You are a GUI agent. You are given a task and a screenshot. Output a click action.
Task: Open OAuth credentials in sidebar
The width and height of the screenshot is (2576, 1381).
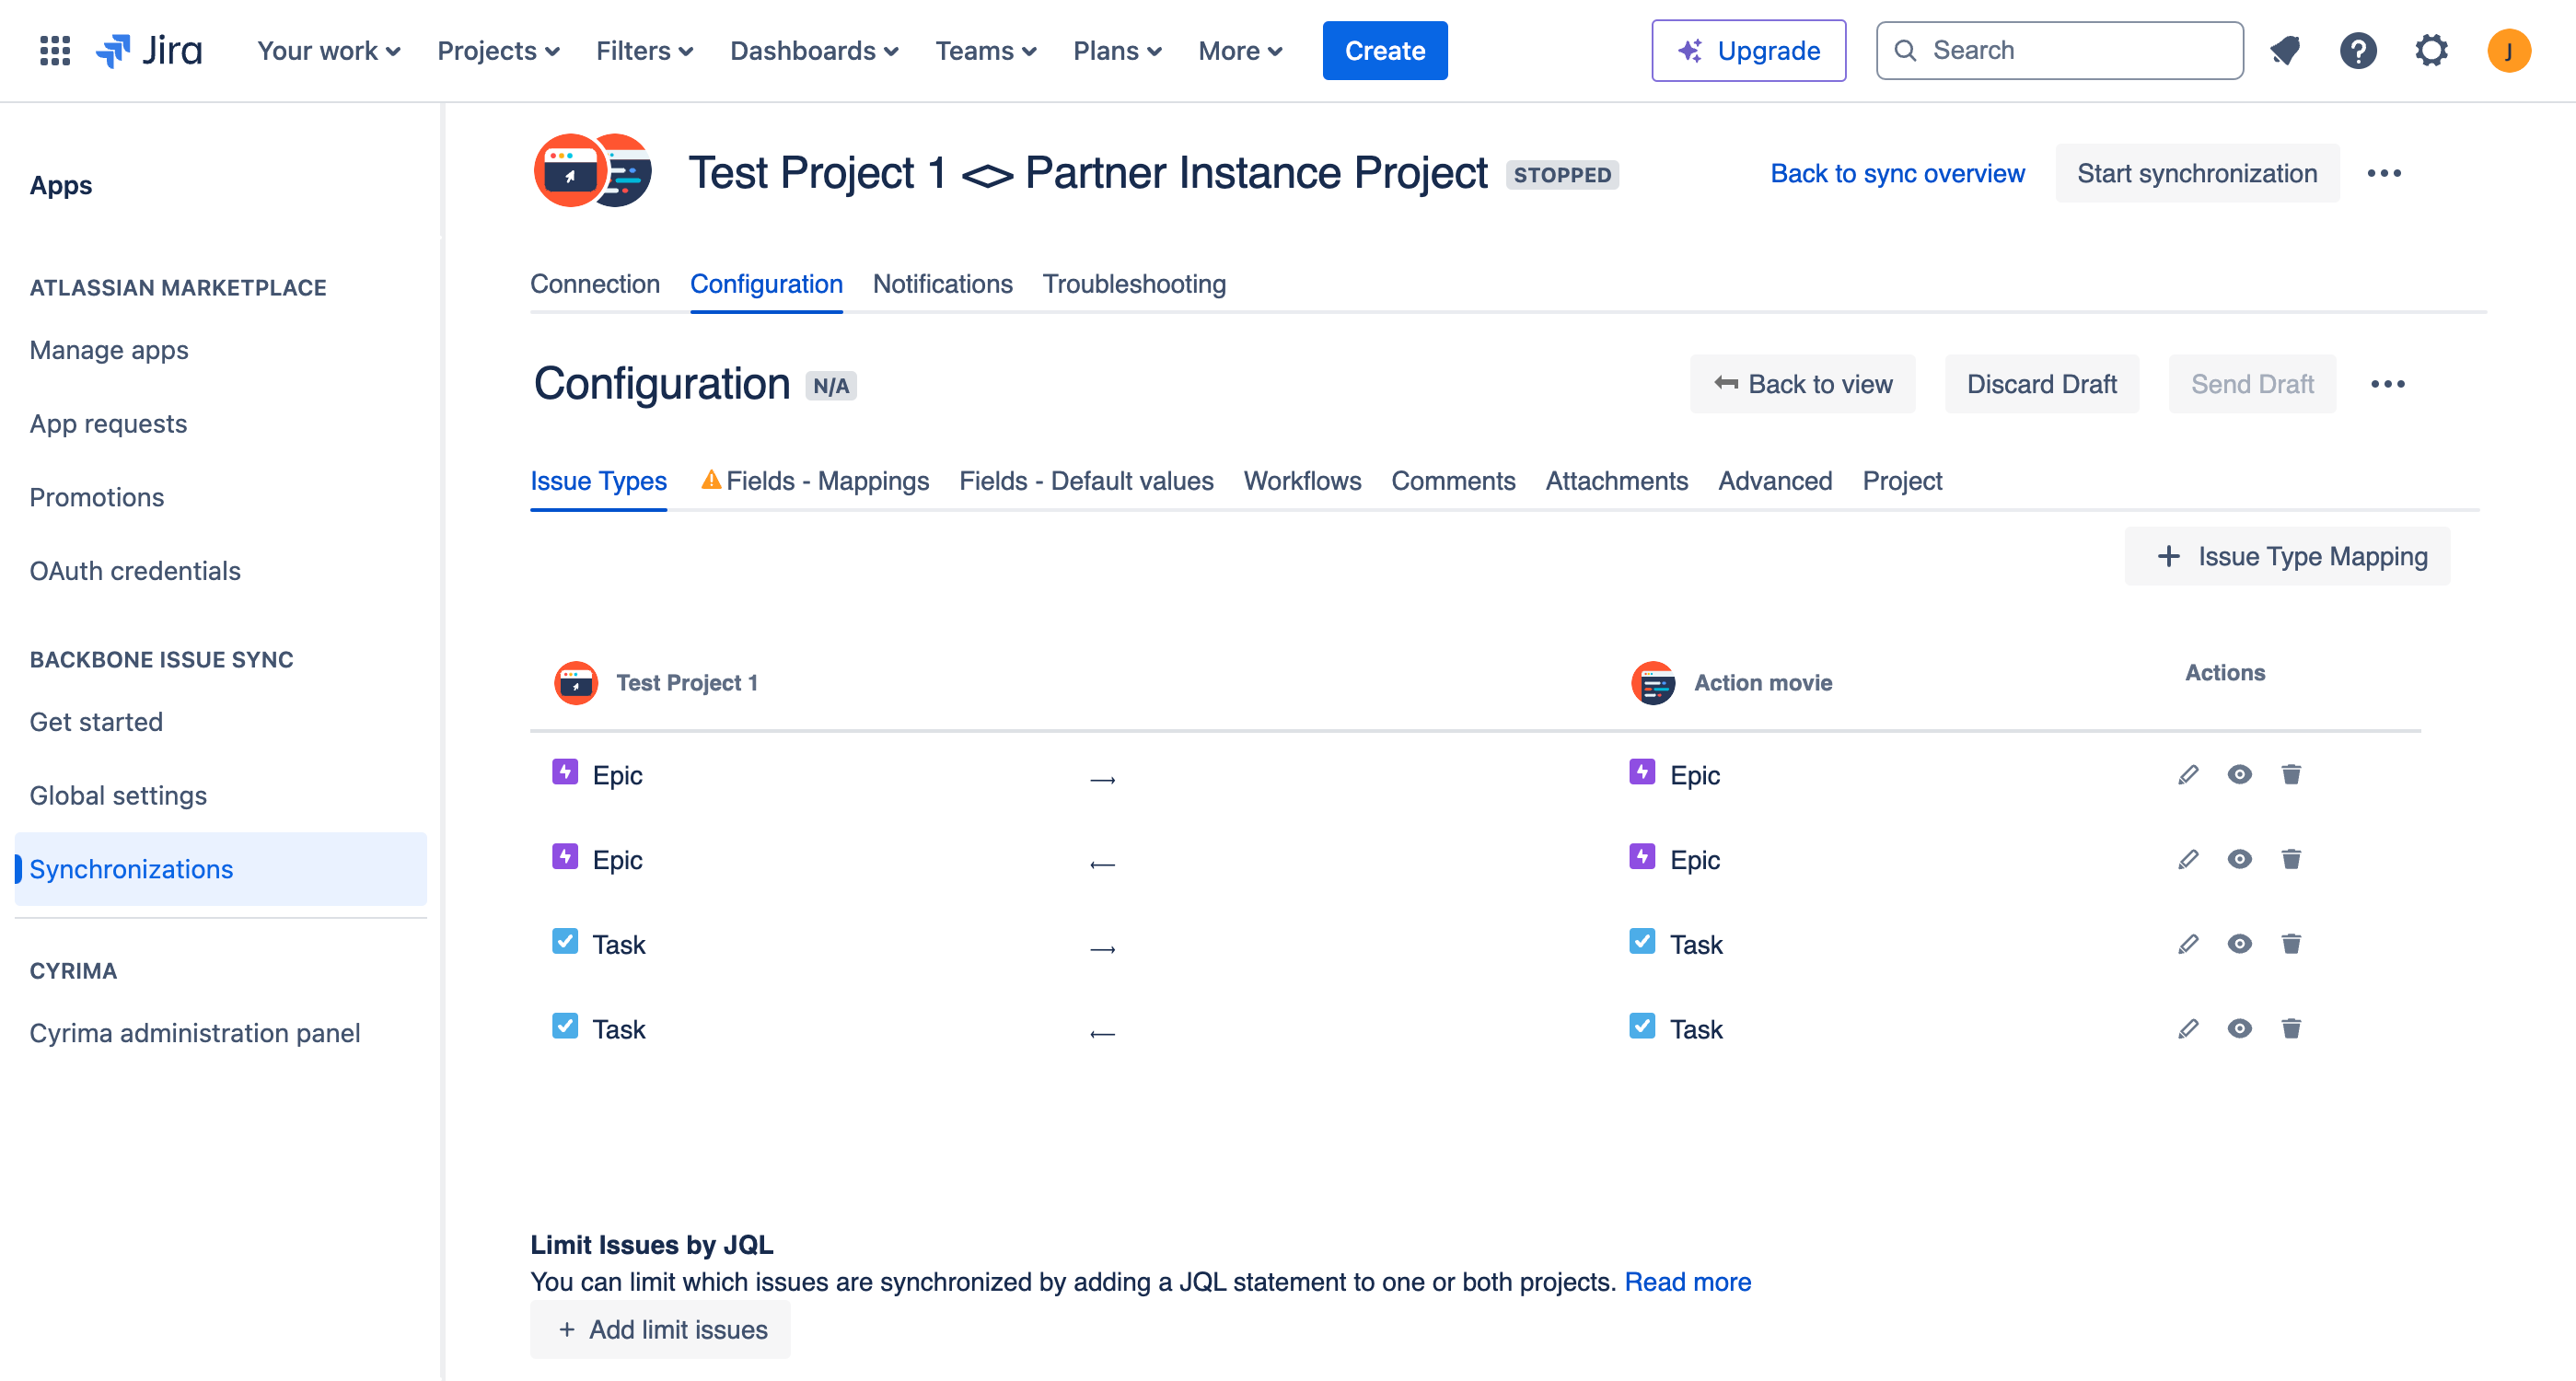point(135,571)
